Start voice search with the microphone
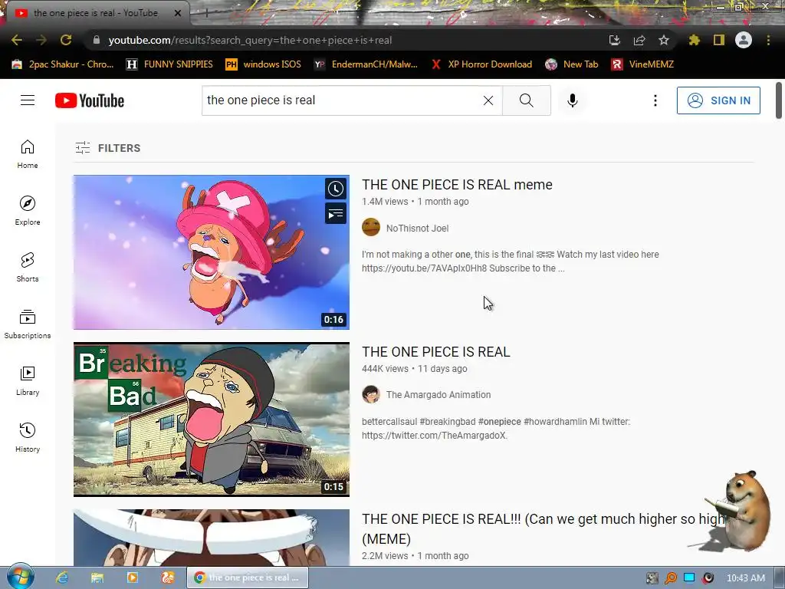This screenshot has height=589, width=785. click(572, 100)
